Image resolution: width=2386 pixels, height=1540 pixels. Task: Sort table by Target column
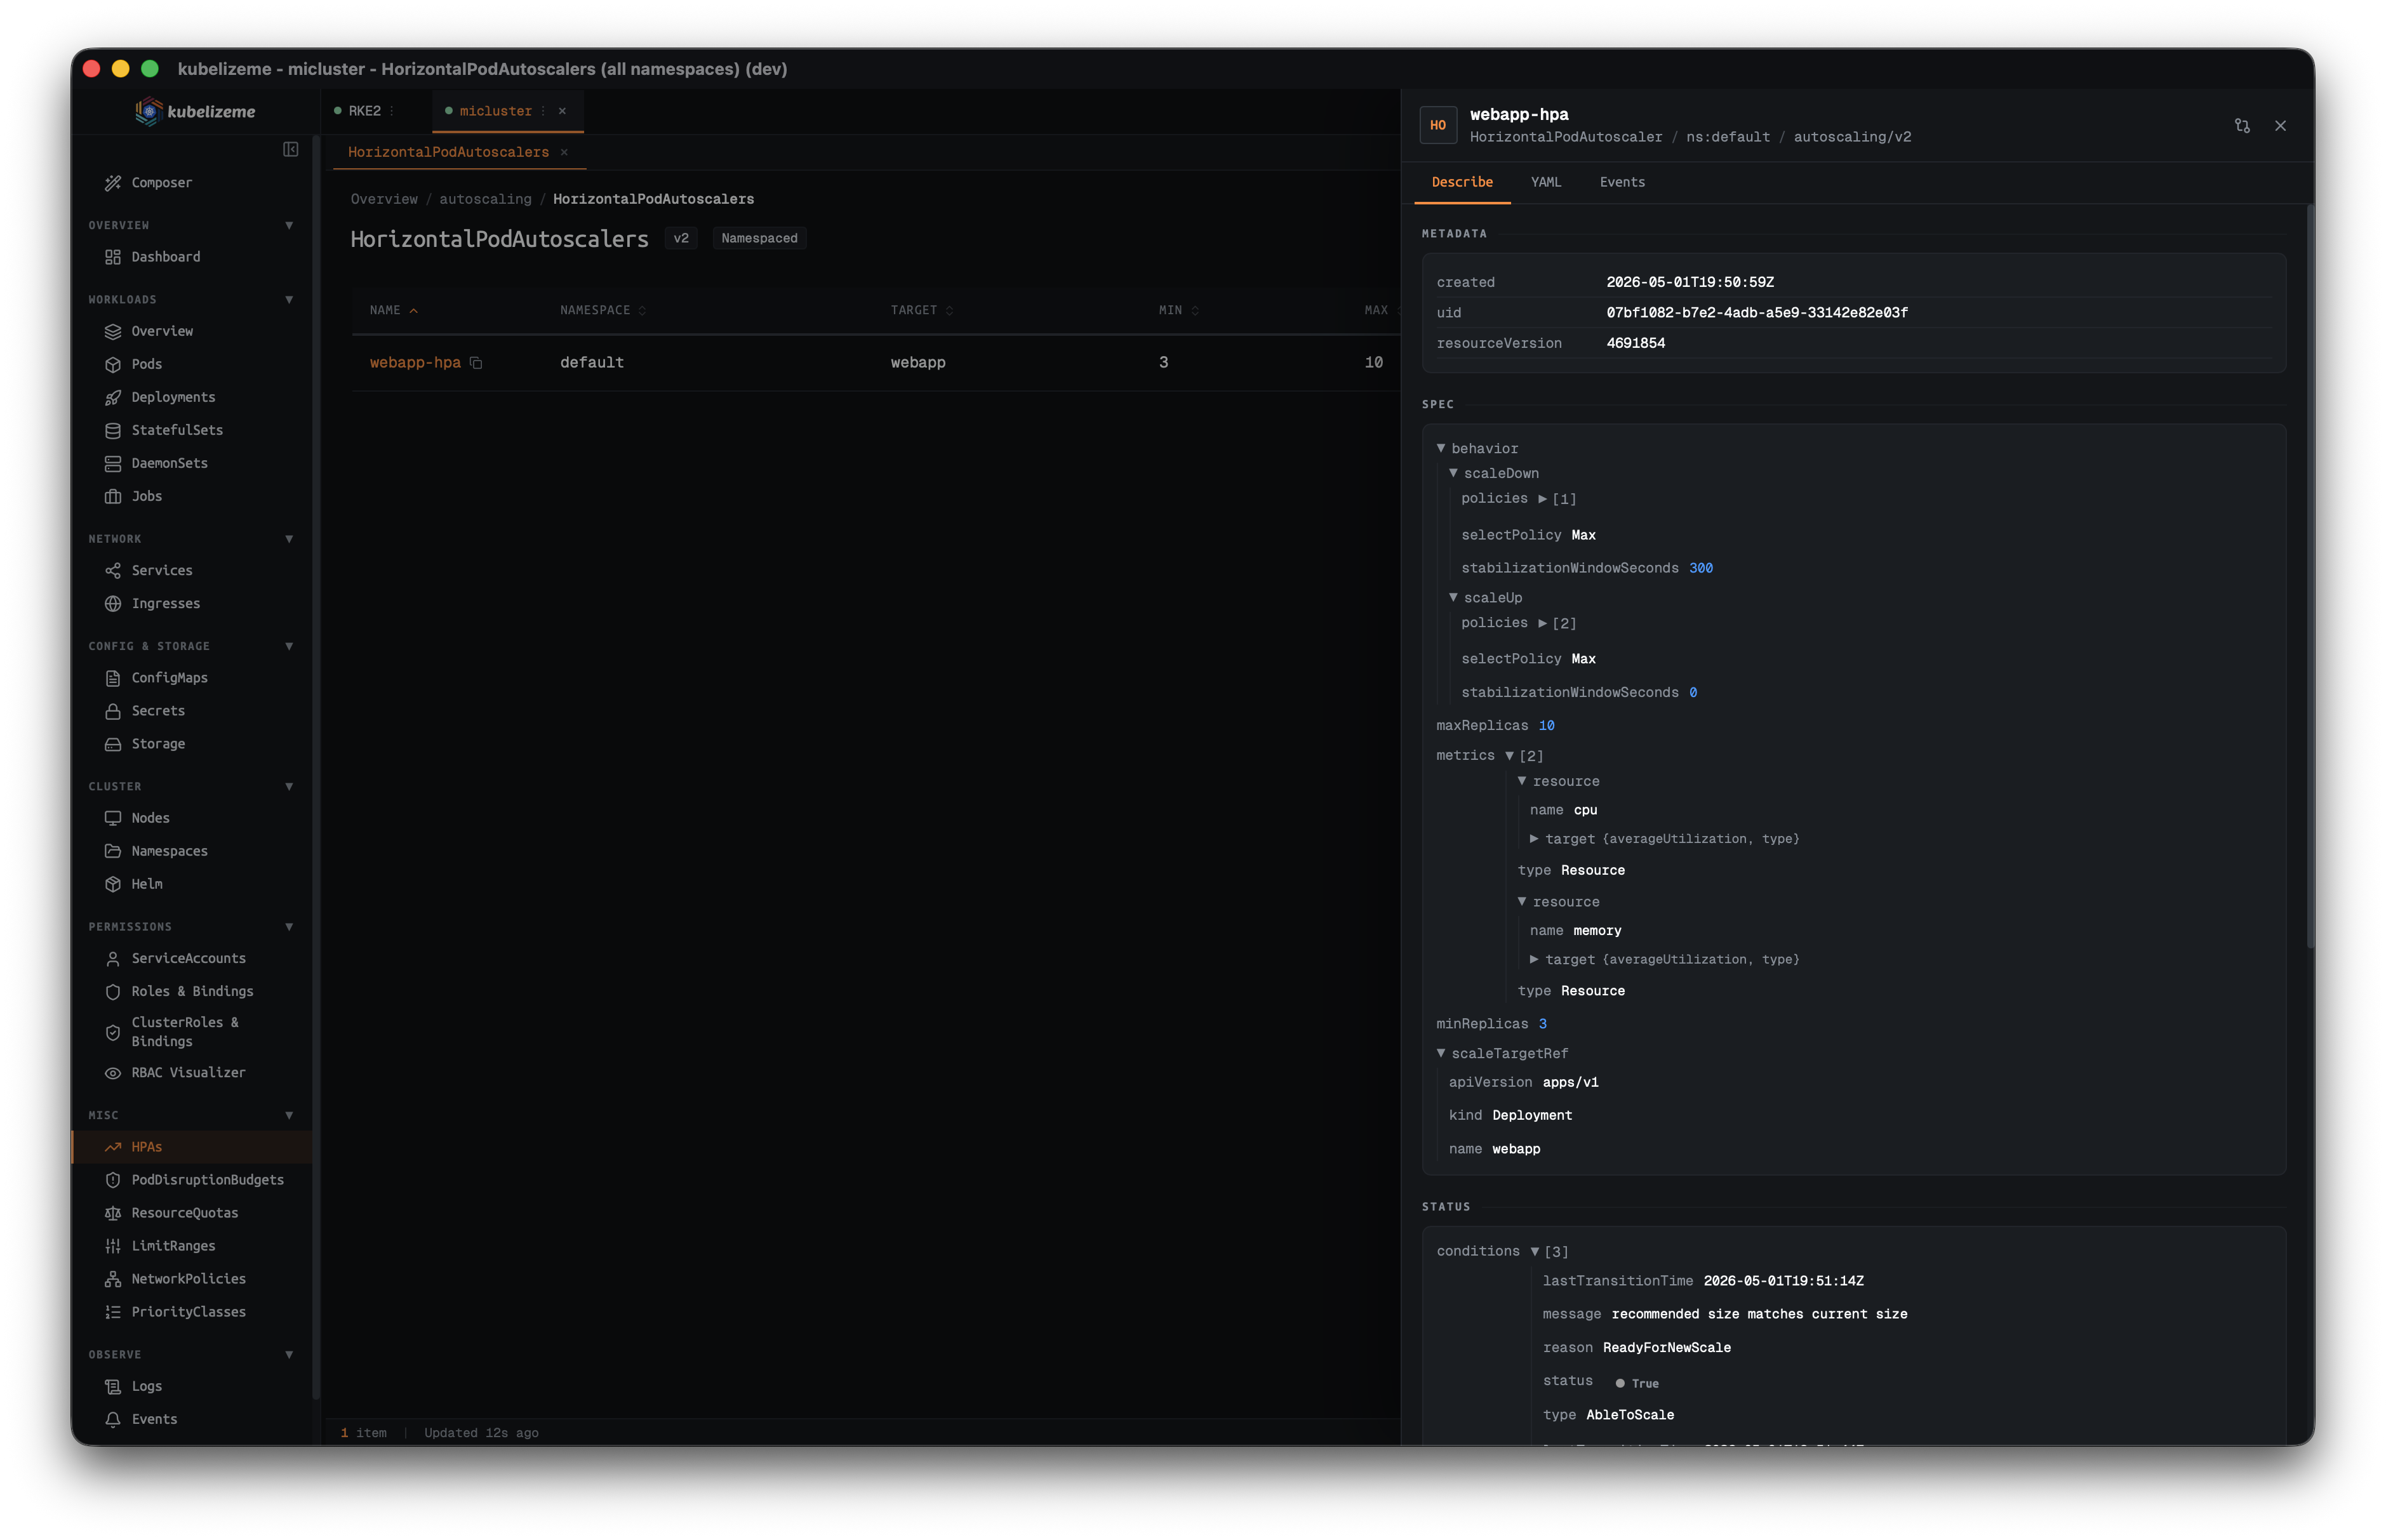[x=922, y=311]
